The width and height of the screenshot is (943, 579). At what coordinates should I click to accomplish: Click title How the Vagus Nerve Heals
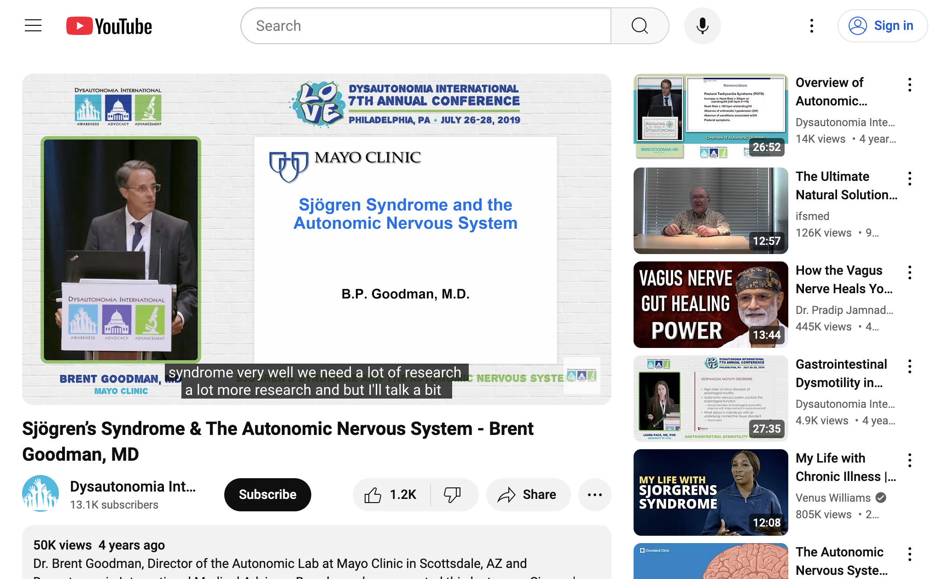844,279
